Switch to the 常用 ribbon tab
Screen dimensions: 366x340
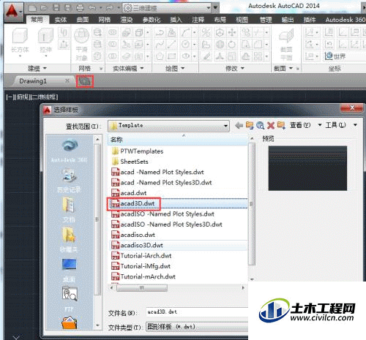37,20
